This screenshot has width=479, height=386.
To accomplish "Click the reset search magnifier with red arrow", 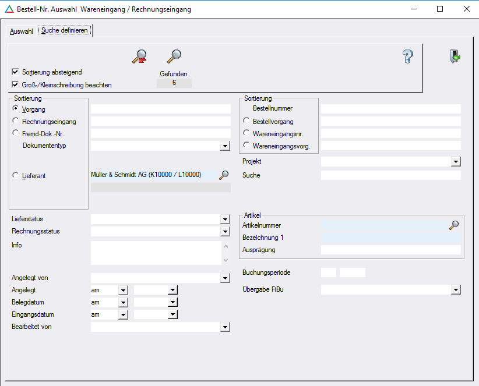I will pos(139,56).
